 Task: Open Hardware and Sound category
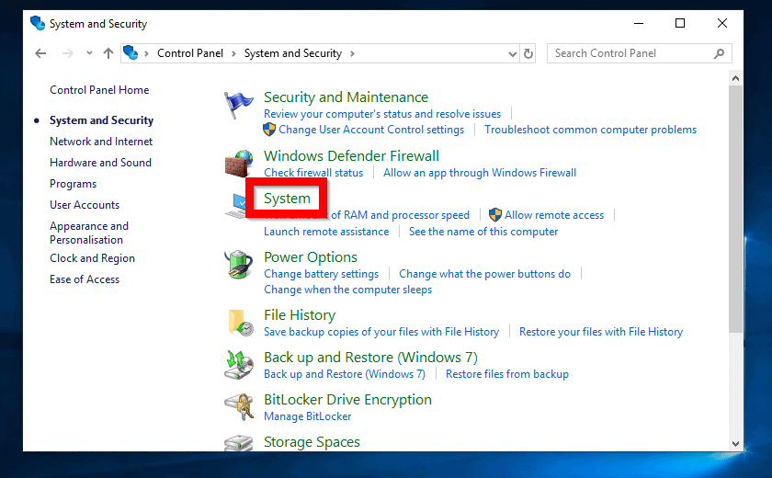(x=100, y=163)
